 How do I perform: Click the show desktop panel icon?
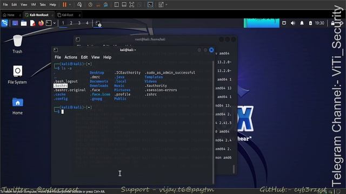pyautogui.click(x=15, y=23)
